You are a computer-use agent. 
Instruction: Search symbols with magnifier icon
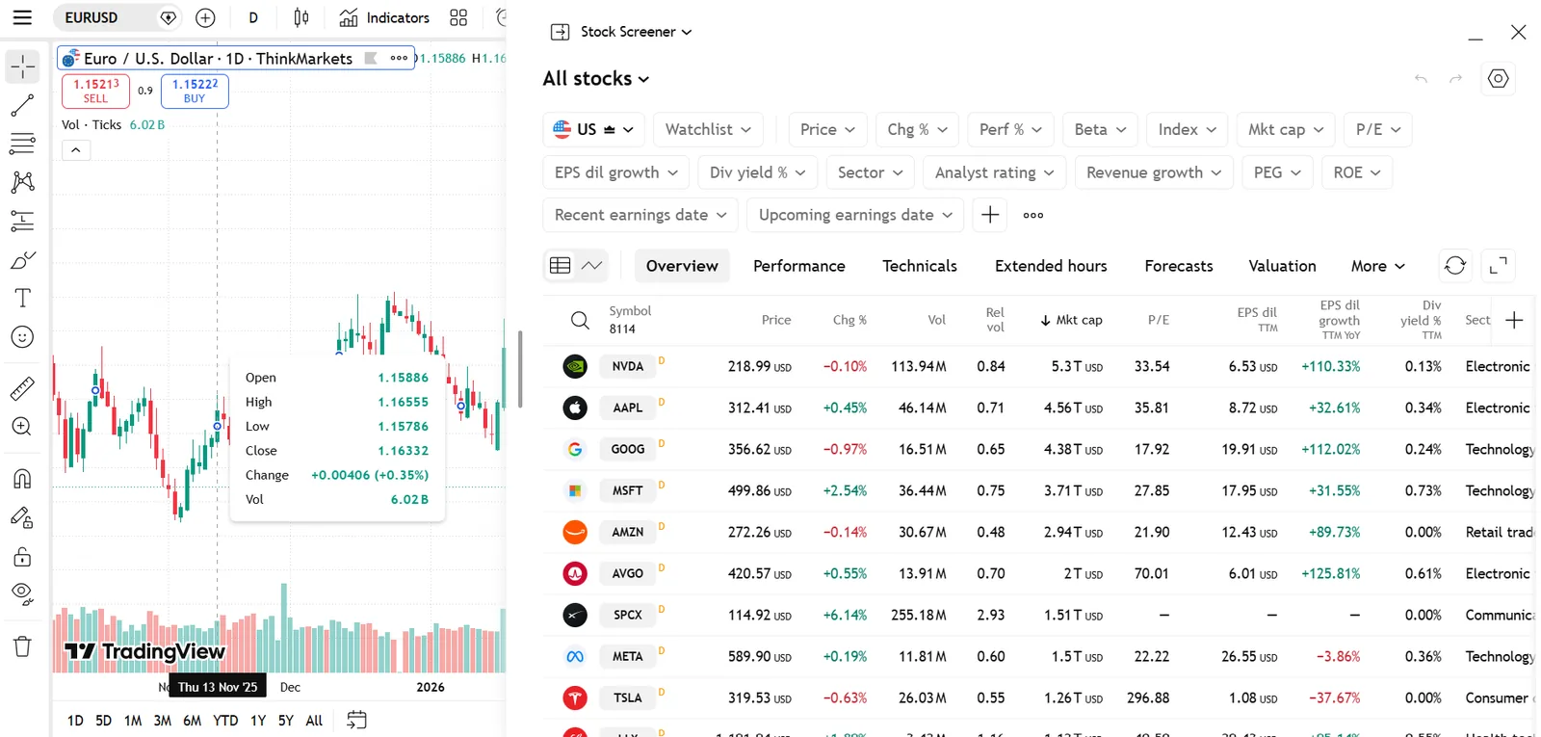click(x=580, y=320)
